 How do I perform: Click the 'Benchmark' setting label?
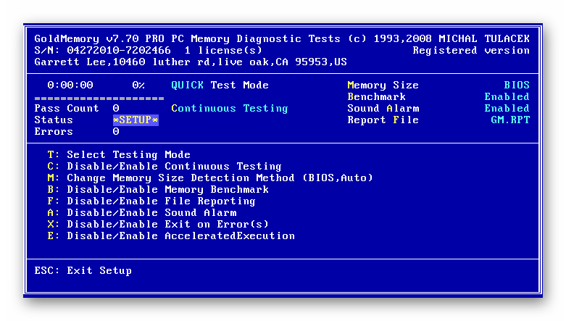click(377, 97)
